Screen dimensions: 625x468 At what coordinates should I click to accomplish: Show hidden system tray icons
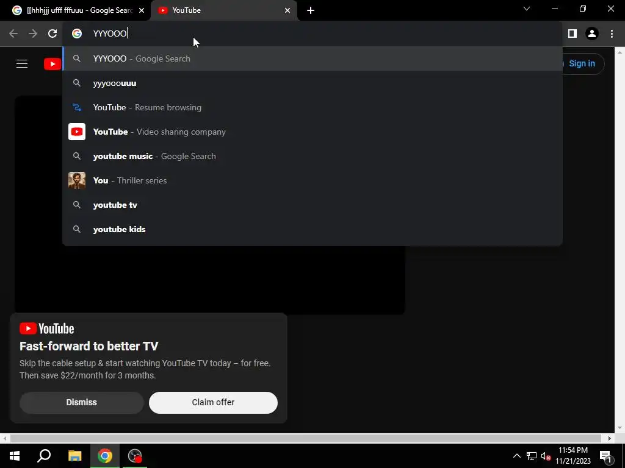pyautogui.click(x=516, y=456)
